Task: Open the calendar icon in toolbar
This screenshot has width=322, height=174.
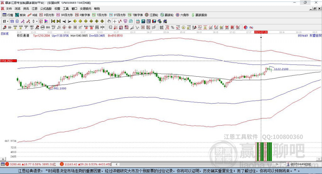Action: tap(138, 21)
